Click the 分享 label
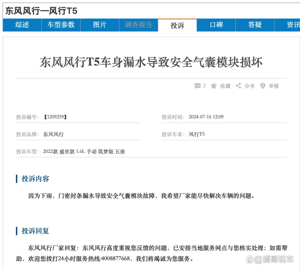The width and height of the screenshot is (300, 270). (x=249, y=86)
